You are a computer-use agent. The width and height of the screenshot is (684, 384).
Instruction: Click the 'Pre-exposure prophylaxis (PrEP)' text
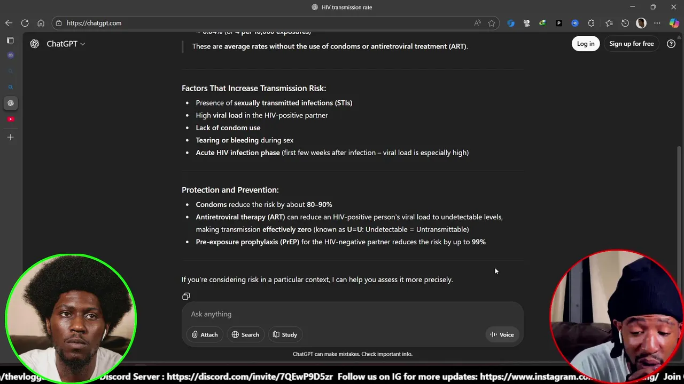point(247,242)
